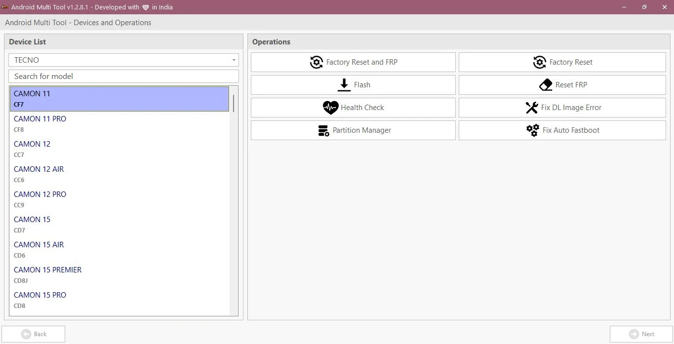The width and height of the screenshot is (674, 344).
Task: Select the highlighted CAMON 11 row
Action: tap(119, 99)
